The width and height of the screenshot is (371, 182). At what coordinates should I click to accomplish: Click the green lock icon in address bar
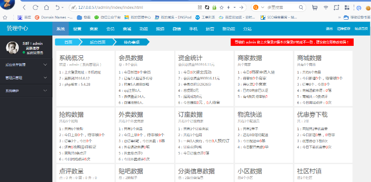tap(214, 7)
